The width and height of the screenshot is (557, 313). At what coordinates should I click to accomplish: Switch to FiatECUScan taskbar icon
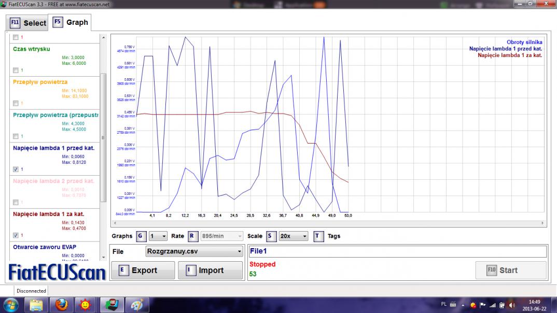coord(112,305)
